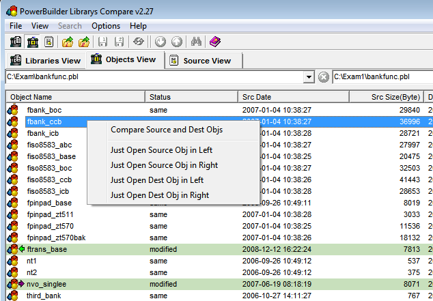Viewport: 433px width, 301px height.
Task: Select the fiso8583_ccb object row
Action: pyautogui.click(x=219, y=180)
